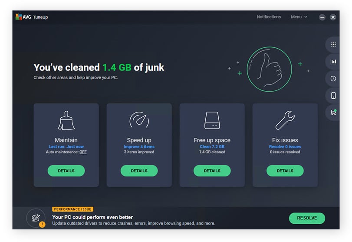This screenshot has height=242, width=352.
Task: Click the snail performance issue icon
Action: click(36, 218)
